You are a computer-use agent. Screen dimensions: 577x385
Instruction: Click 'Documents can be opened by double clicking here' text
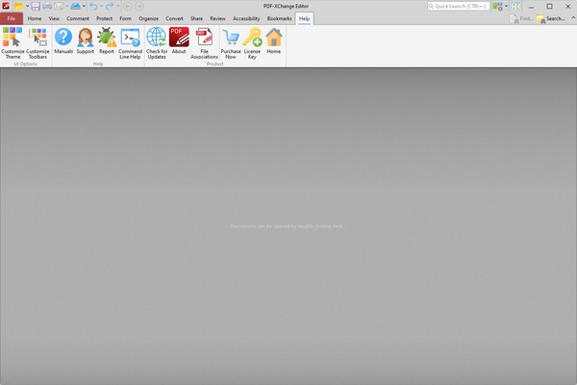(288, 226)
